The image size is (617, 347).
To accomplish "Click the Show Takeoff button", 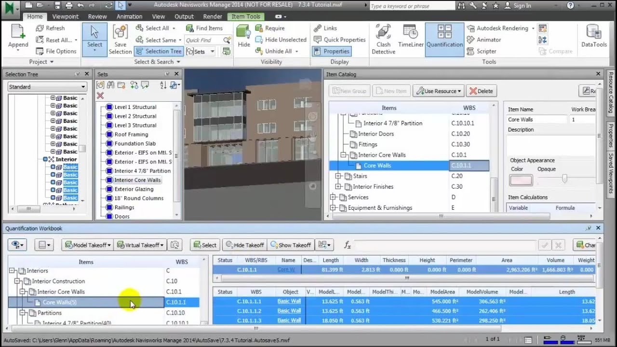I will coord(291,245).
